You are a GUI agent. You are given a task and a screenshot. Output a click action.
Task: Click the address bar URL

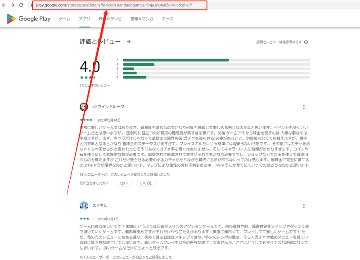click(x=114, y=5)
